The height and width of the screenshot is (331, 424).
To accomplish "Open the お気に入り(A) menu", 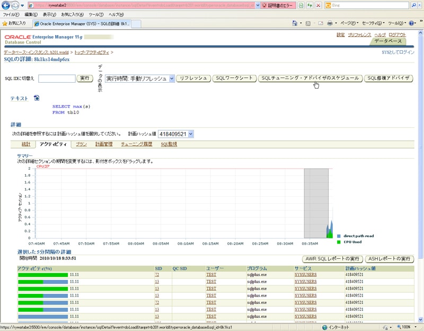I will pyautogui.click(x=72, y=14).
